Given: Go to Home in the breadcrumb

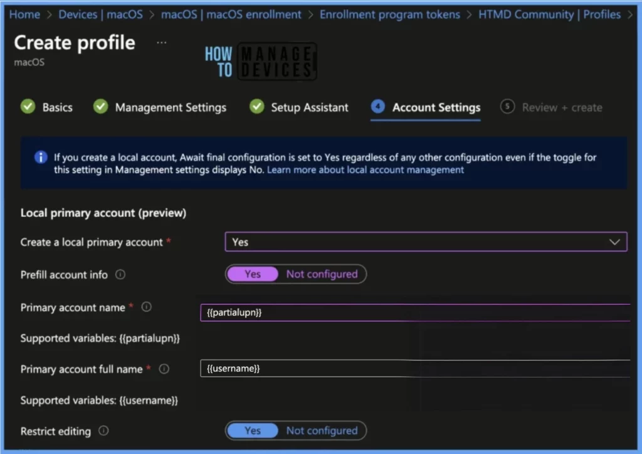Looking at the screenshot, I should (25, 14).
